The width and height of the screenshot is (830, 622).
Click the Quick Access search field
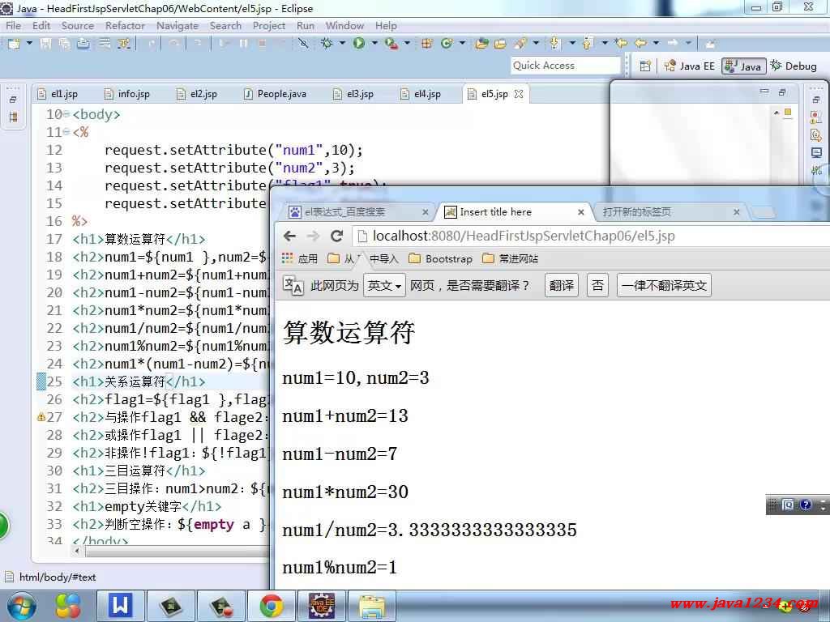click(x=565, y=66)
